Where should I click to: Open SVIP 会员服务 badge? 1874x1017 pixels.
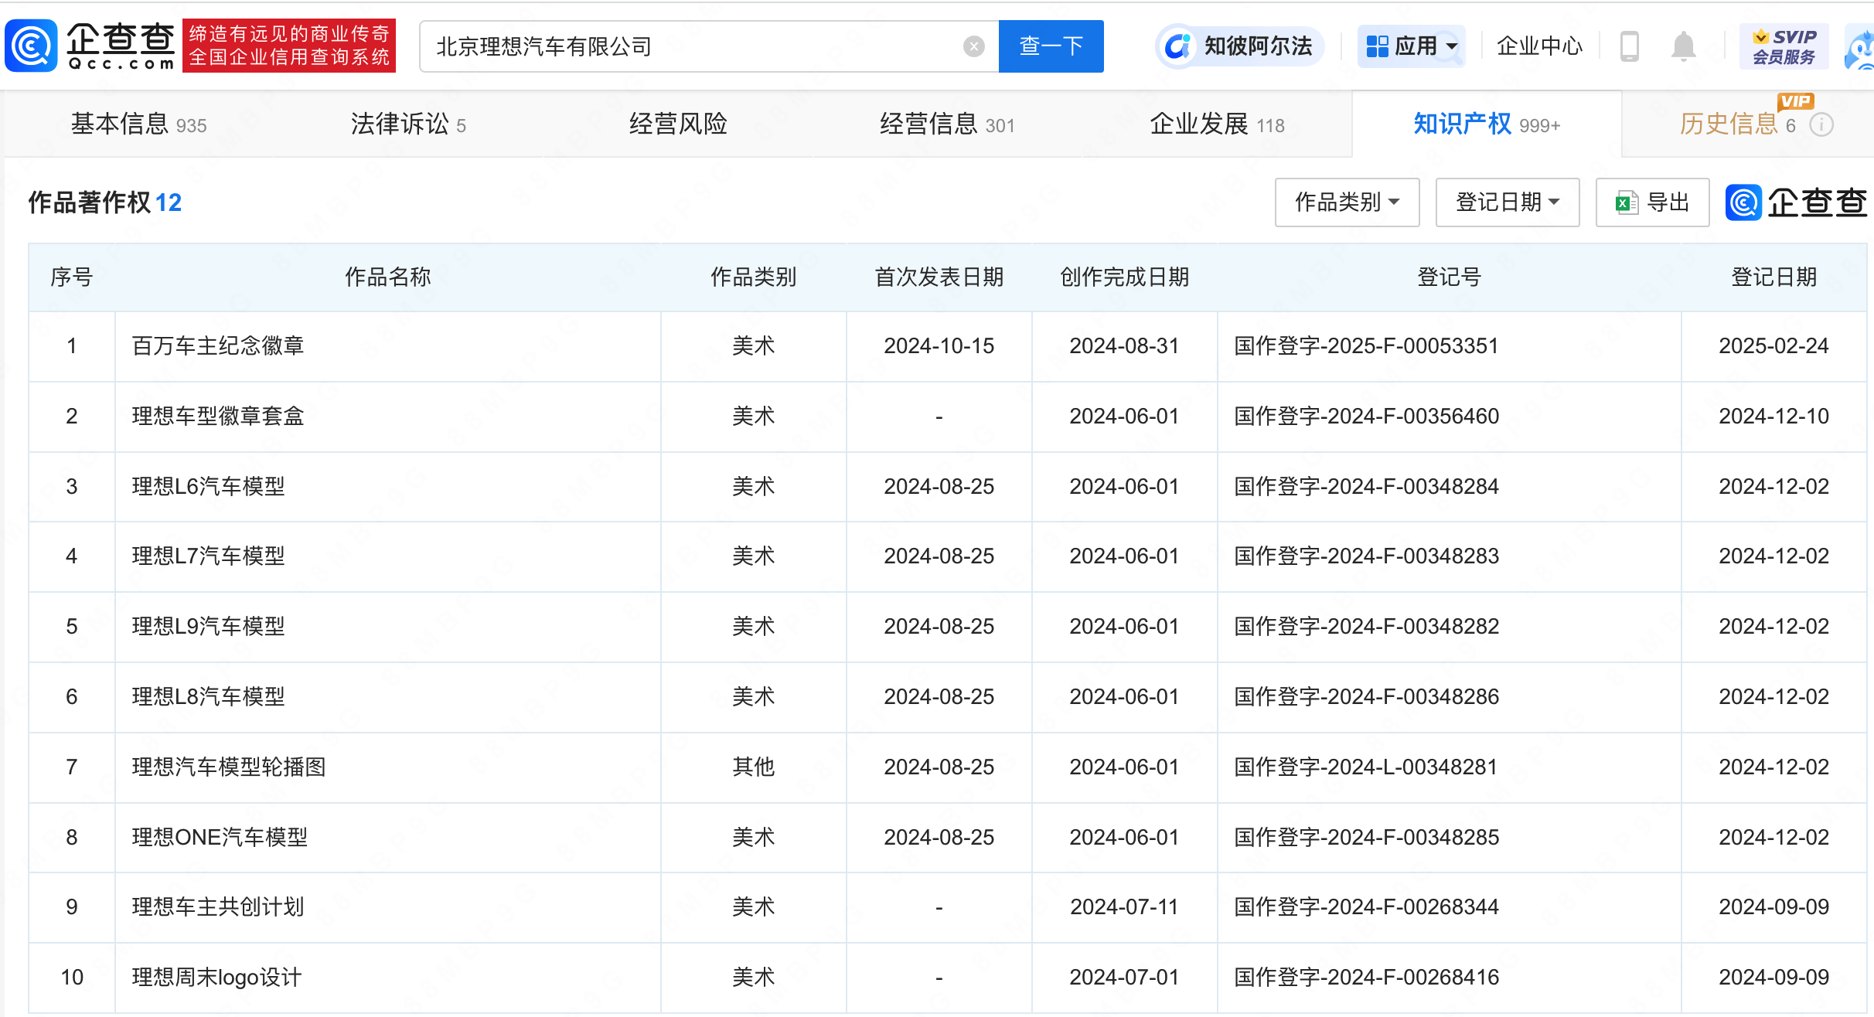pos(1784,46)
